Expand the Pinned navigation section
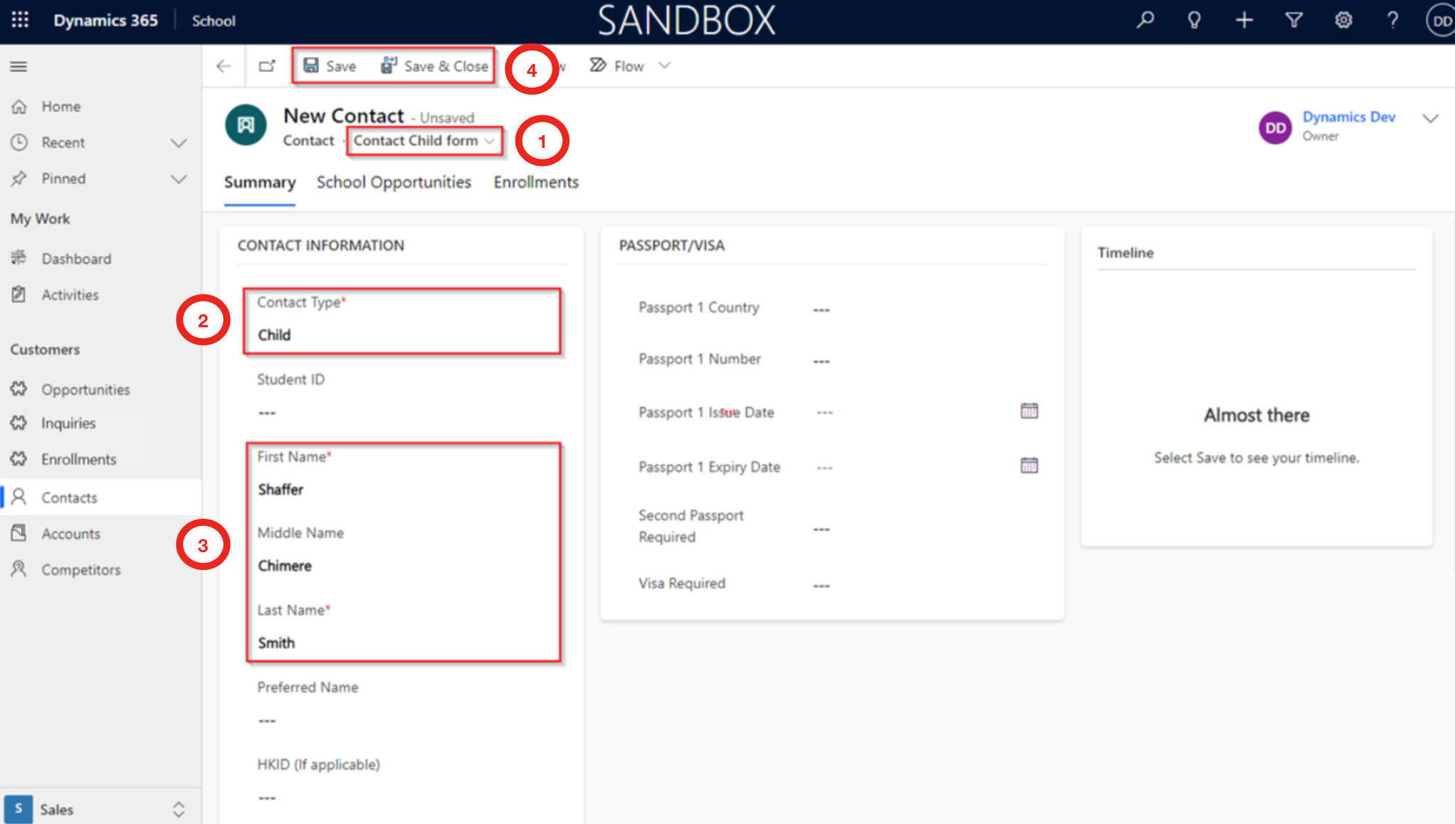The height and width of the screenshot is (824, 1455). click(179, 179)
